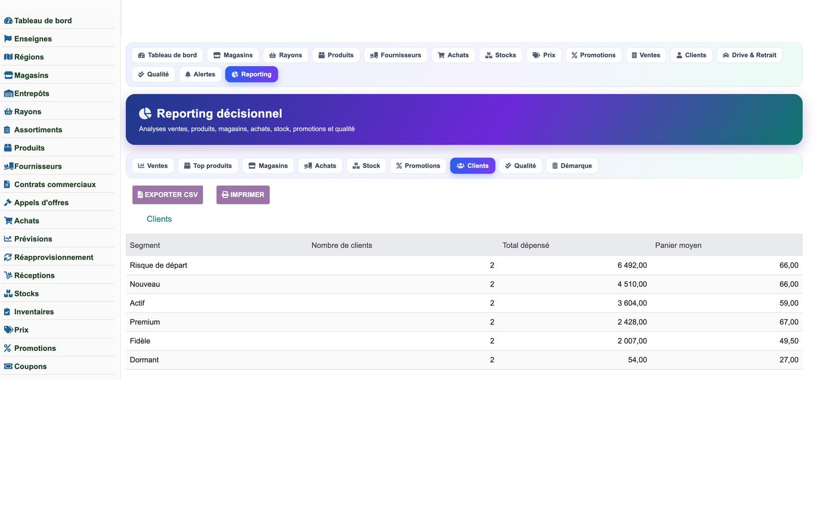The width and height of the screenshot is (818, 506).
Task: Click the cart icon beside sidebar Achats
Action: pos(8,221)
